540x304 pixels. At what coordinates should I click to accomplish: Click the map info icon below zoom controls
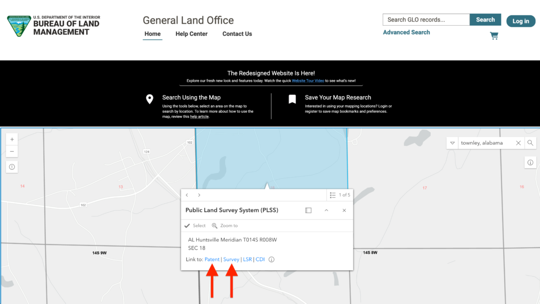12,167
